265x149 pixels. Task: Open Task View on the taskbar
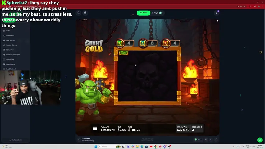[123, 147]
